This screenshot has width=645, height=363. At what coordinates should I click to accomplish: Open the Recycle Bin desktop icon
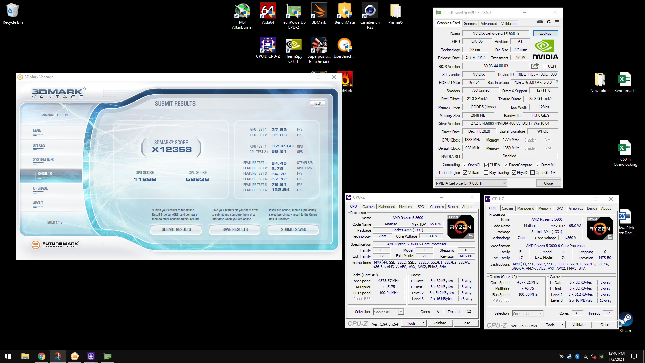[13, 14]
